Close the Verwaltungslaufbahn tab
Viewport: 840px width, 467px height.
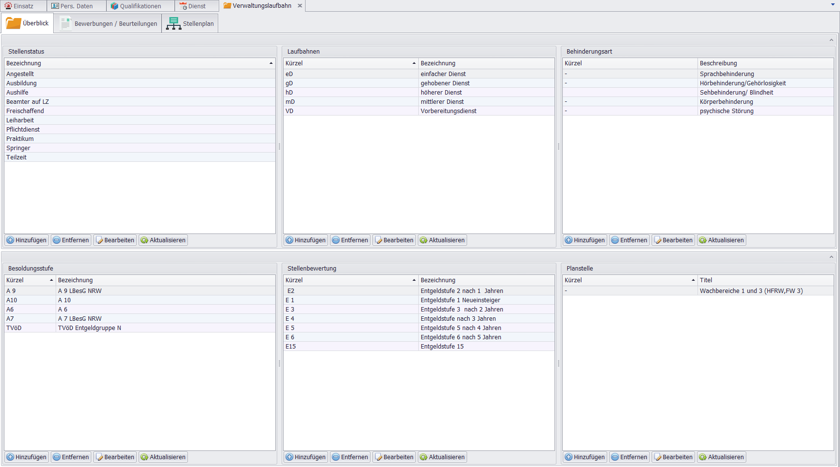tap(300, 6)
